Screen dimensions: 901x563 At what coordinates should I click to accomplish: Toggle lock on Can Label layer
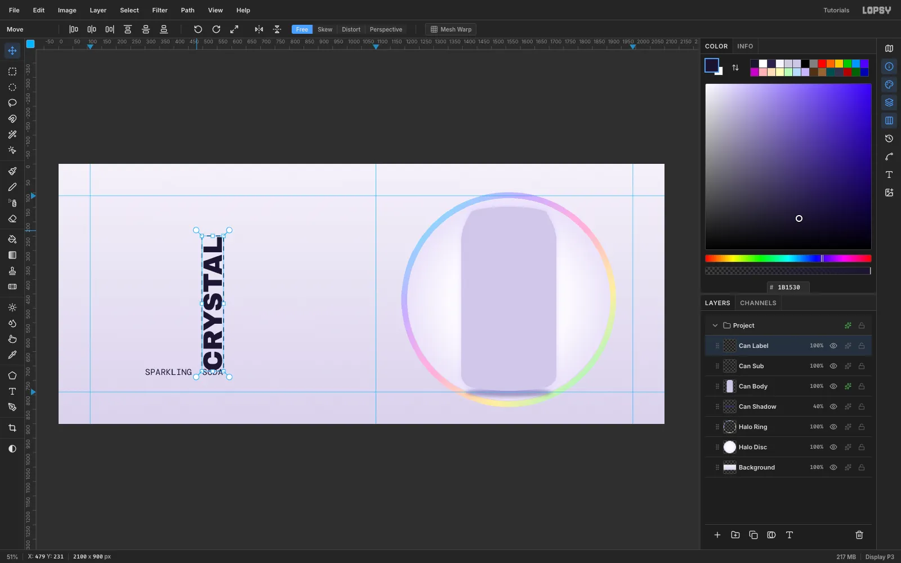click(862, 346)
